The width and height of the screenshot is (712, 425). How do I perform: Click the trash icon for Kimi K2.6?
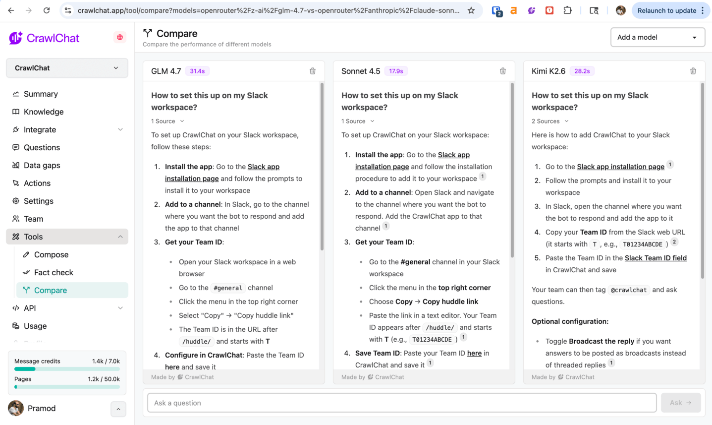pos(693,71)
